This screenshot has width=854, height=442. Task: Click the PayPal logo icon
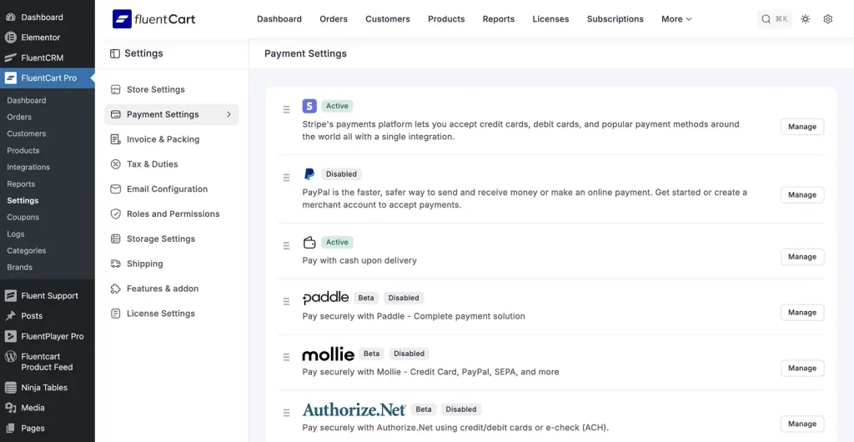click(309, 174)
